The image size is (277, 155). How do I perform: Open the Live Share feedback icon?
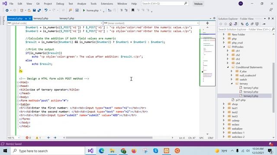271,10
